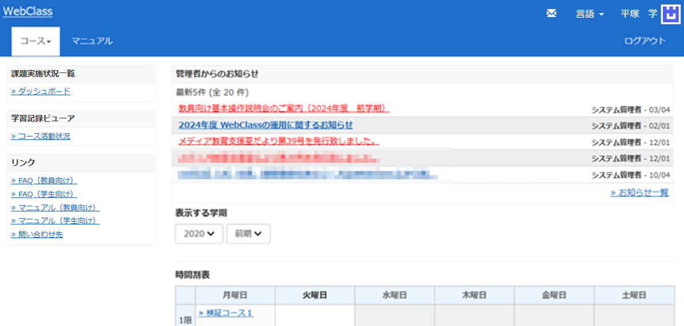Image resolution: width=684 pixels, height=326 pixels.
Task: Open マニュアル（教員向け）link
Action: pyautogui.click(x=55, y=207)
